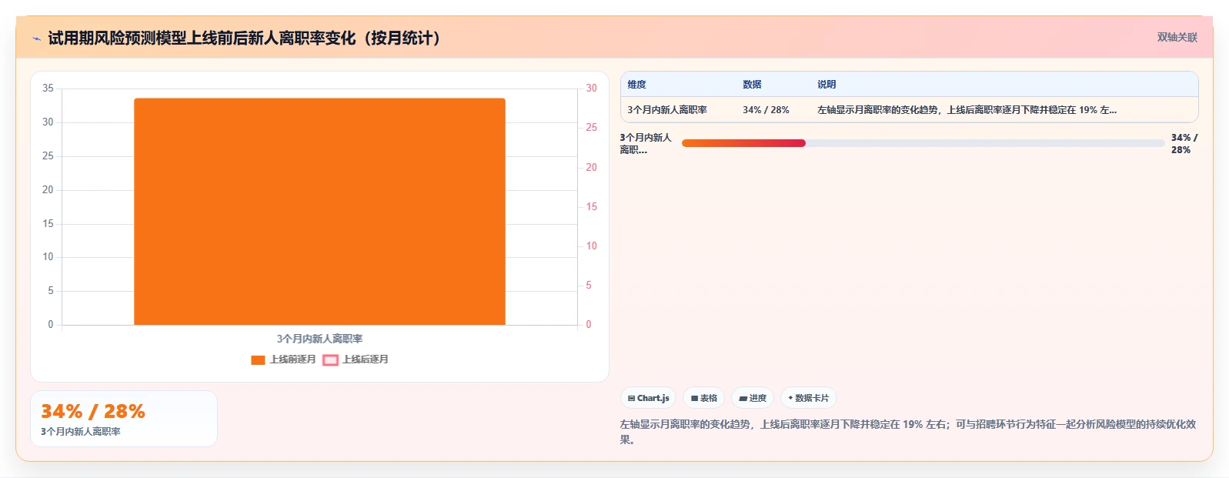Click the data card caption 3个月内新人离职率
The image size is (1229, 478).
tap(81, 432)
